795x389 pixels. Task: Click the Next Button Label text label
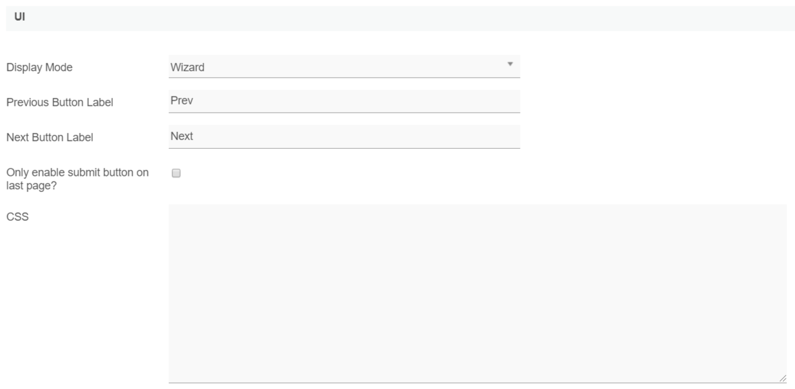[49, 138]
